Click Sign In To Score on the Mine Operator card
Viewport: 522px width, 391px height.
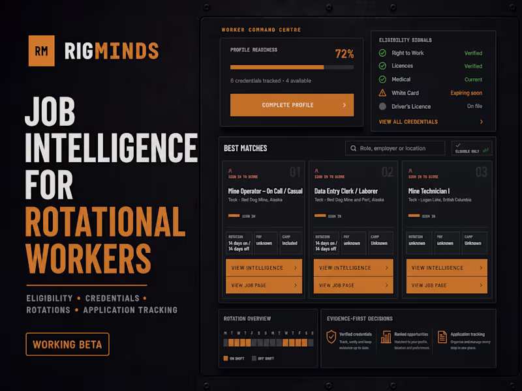[x=243, y=177]
